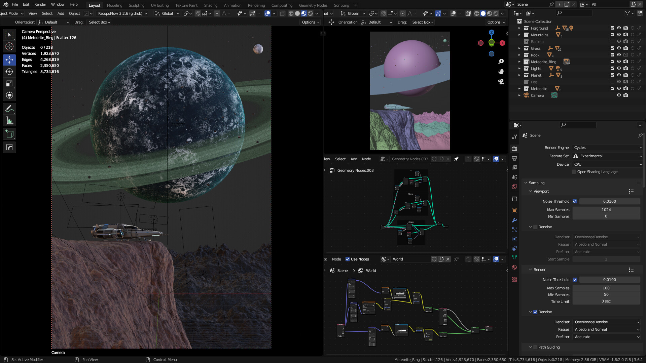
Task: Hide the Grass collection in the viewport
Action: click(619, 48)
